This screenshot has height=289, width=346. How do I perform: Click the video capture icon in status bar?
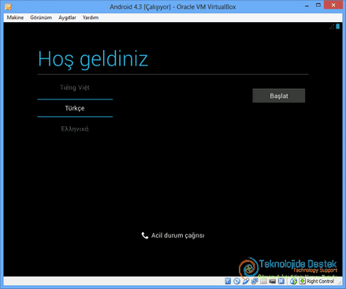point(272,281)
